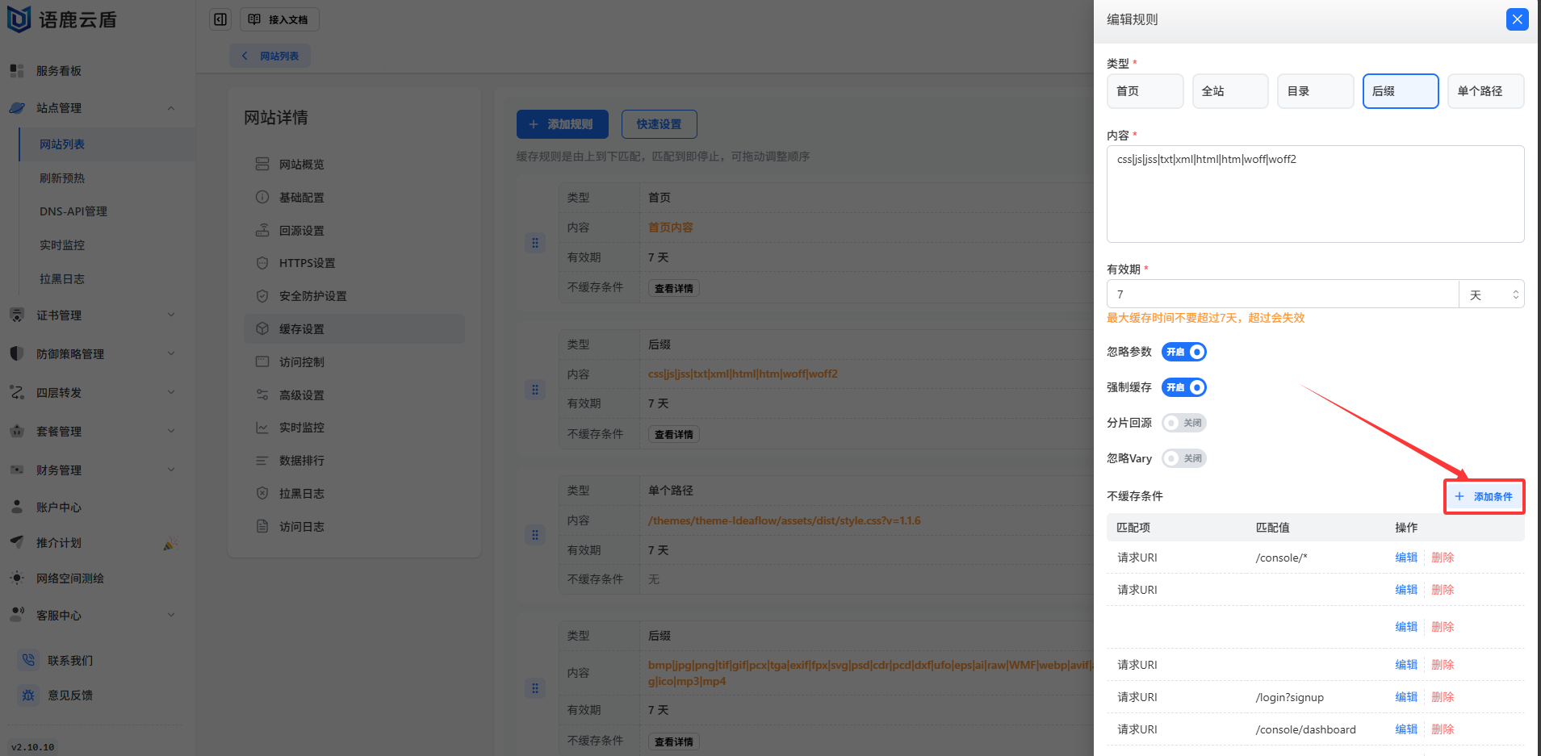The image size is (1541, 756).
Task: Click the 添加条件 button
Action: [x=1484, y=496]
